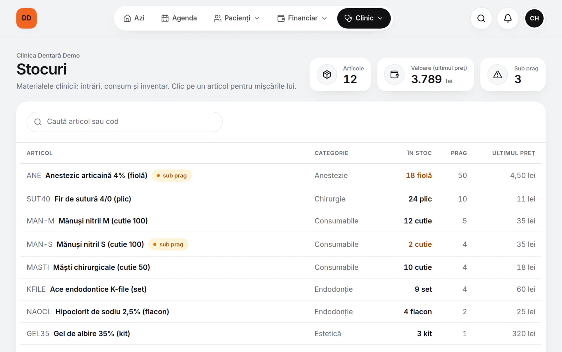This screenshot has height=352, width=562.
Task: Open Mănuși nitril M (cutie 100) article
Action: [103, 221]
